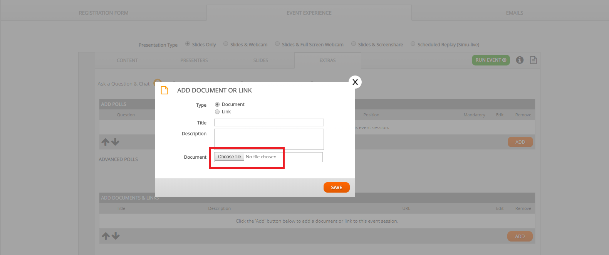
Task: Click the Mandatory column header in polls table
Action: tap(474, 115)
